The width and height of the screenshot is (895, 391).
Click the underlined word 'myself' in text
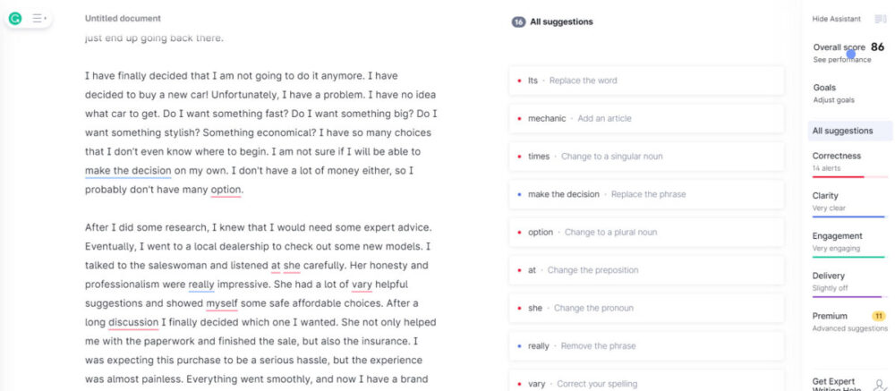(x=222, y=303)
